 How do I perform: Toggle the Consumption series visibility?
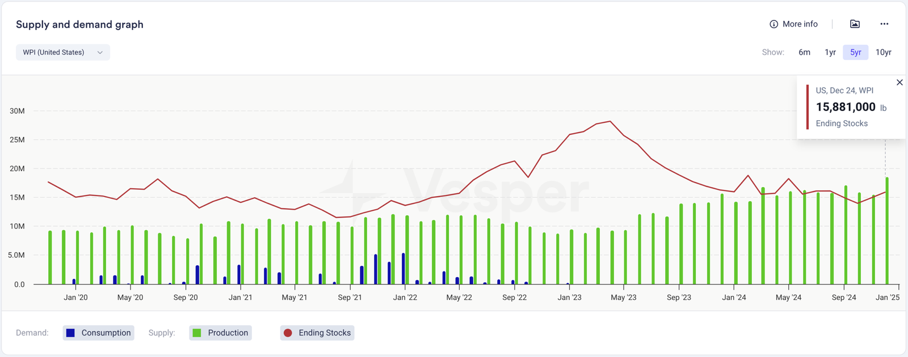click(x=106, y=333)
